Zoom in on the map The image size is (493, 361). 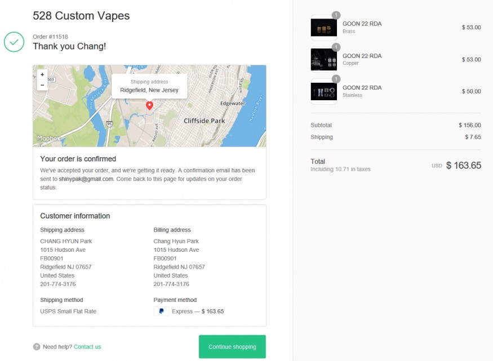(42, 74)
